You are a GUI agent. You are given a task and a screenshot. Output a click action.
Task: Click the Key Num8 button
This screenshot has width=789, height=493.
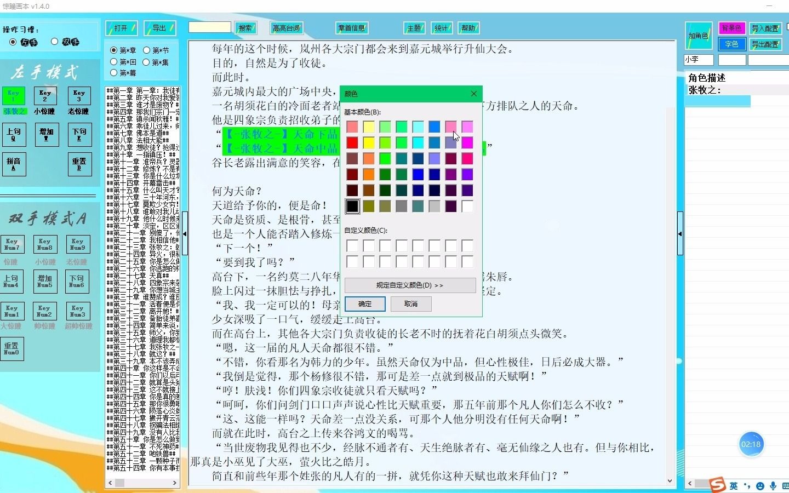click(45, 244)
